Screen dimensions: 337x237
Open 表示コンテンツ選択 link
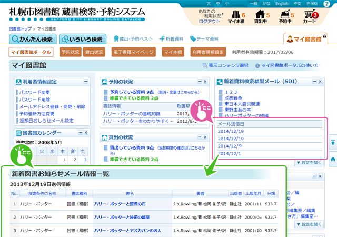coord(225,66)
